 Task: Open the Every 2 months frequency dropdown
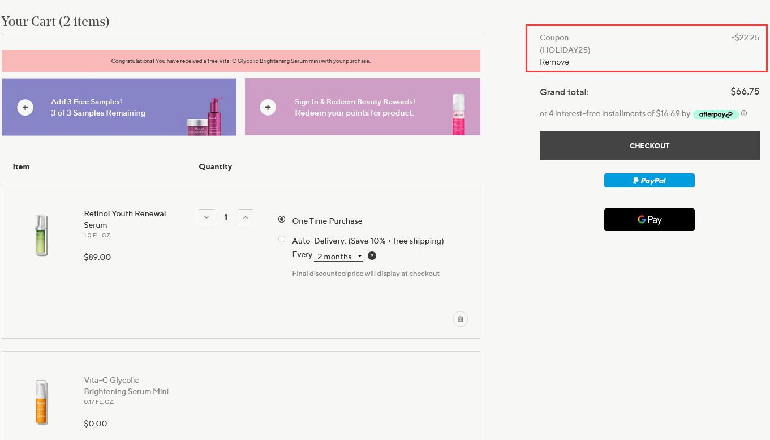pyautogui.click(x=338, y=257)
